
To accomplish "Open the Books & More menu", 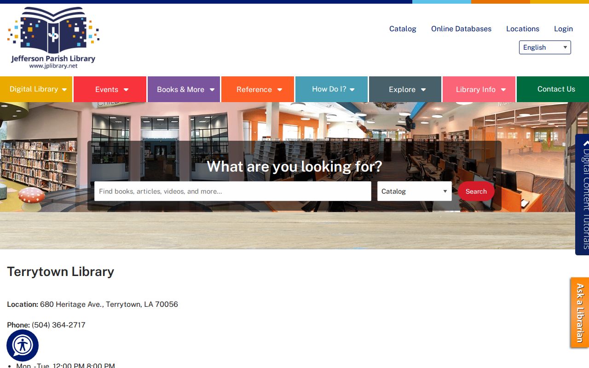I will pos(184,89).
